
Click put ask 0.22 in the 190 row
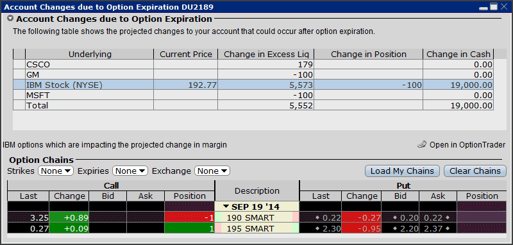point(438,217)
